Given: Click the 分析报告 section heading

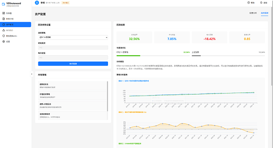Looking at the screenshot, I should (120, 62).
